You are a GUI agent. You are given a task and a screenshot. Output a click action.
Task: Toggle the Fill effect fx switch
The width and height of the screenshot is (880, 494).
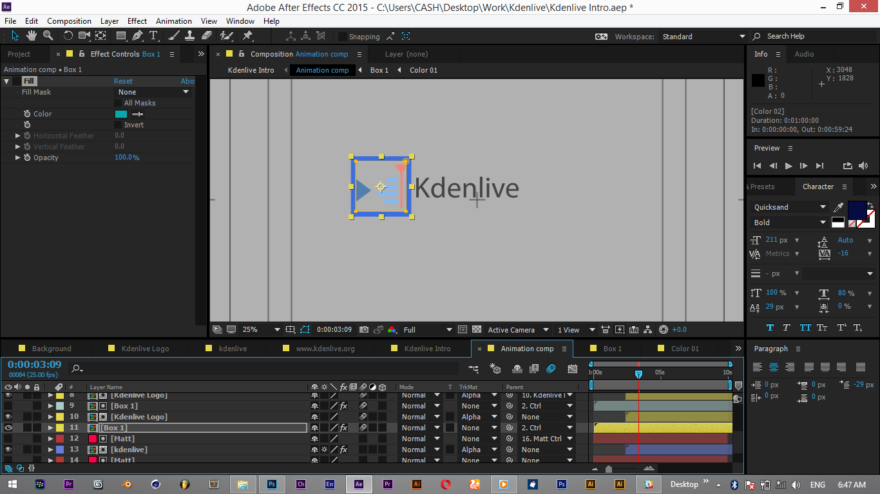(16, 81)
